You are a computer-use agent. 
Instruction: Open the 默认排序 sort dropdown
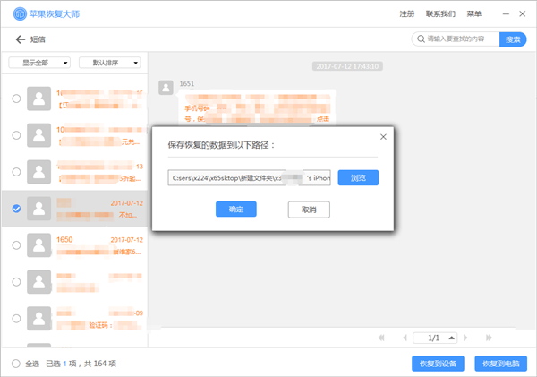coord(110,63)
